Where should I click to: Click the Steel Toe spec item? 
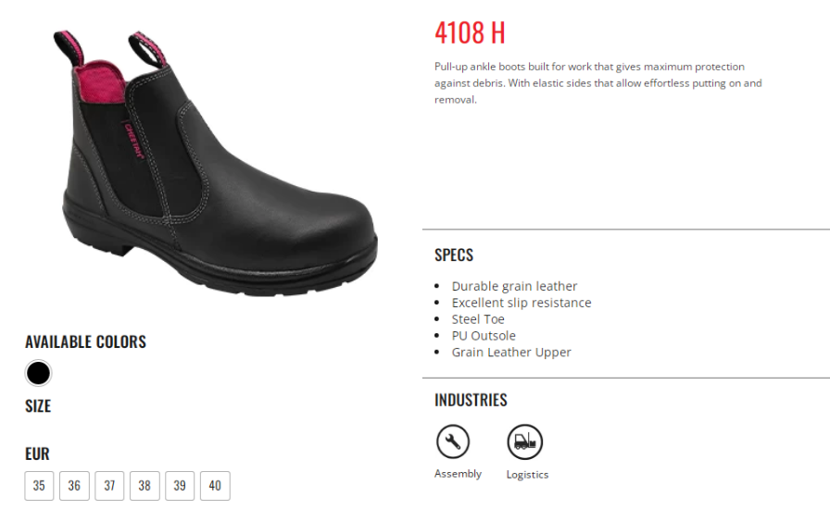pos(478,319)
